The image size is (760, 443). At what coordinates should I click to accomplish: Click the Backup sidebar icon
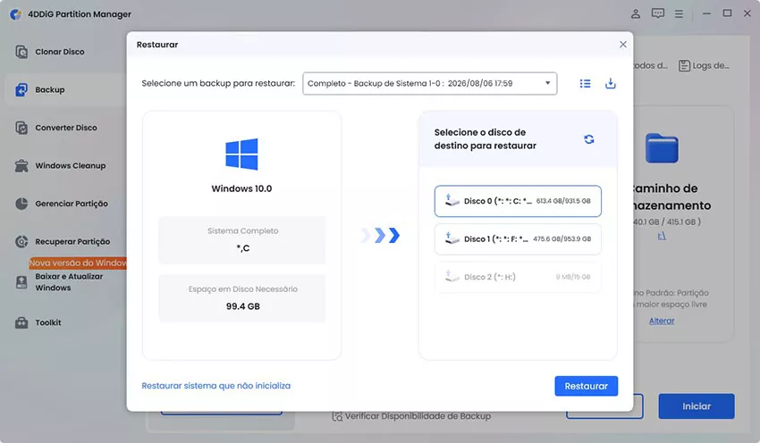click(21, 89)
